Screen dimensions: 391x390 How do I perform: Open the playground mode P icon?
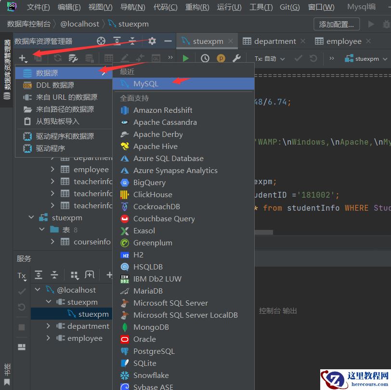pos(221,58)
